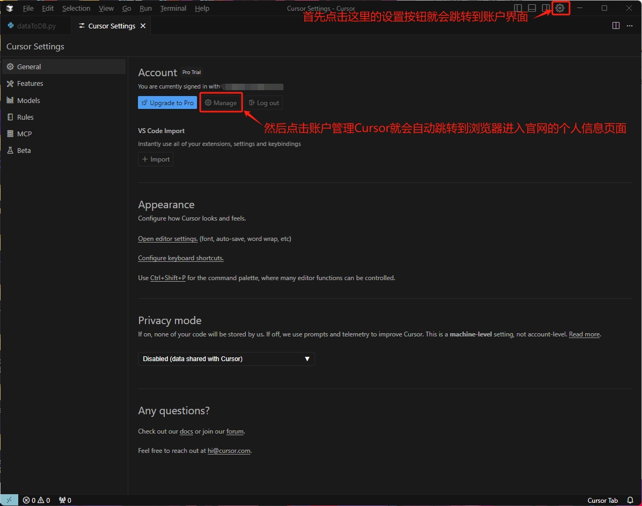Image resolution: width=642 pixels, height=506 pixels.
Task: Toggle bottom panel layout icon
Action: coord(532,8)
